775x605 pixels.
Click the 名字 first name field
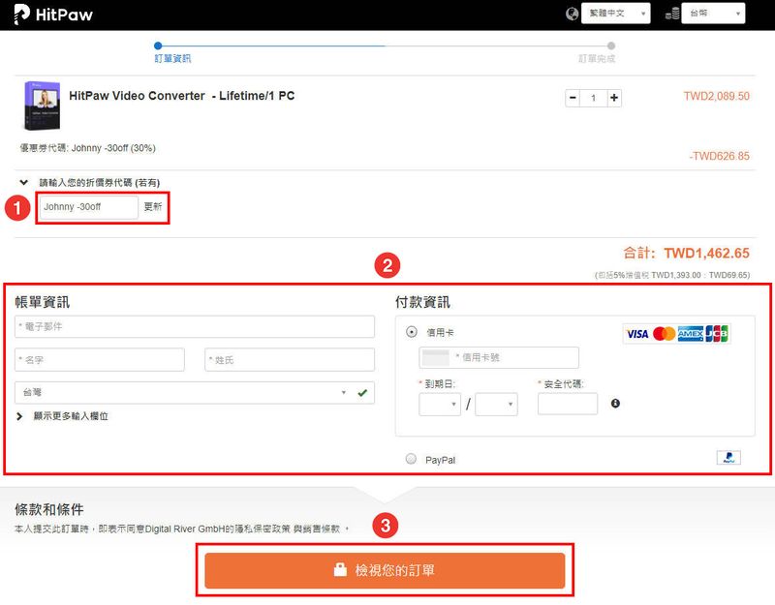click(100, 359)
